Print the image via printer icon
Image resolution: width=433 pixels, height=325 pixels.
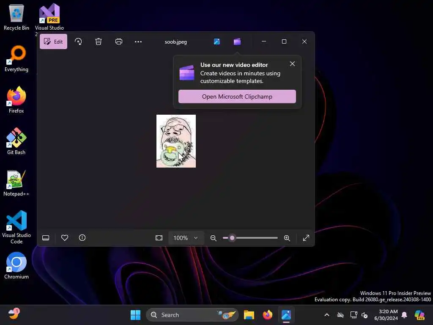point(119,42)
